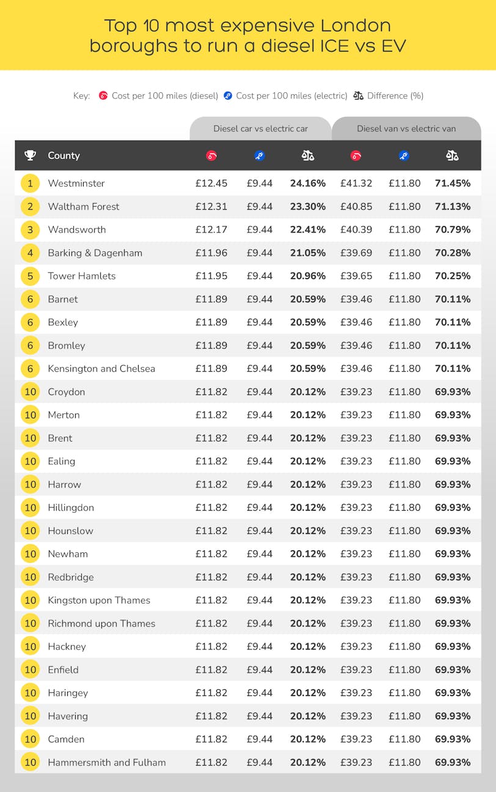
Task: Select the 'Diesel car vs electric car' tab
Action: 260,128
